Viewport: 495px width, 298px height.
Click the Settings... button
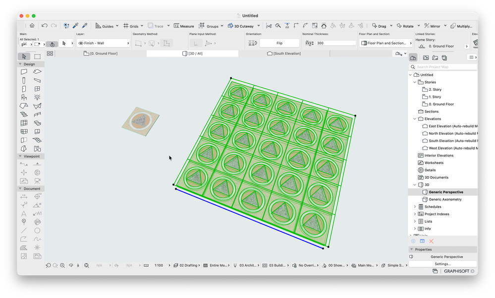click(442, 264)
